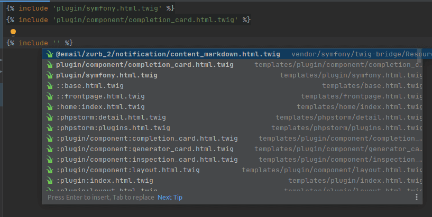
Task: Click the yellow lightbulb intention icon
Action: point(14,32)
